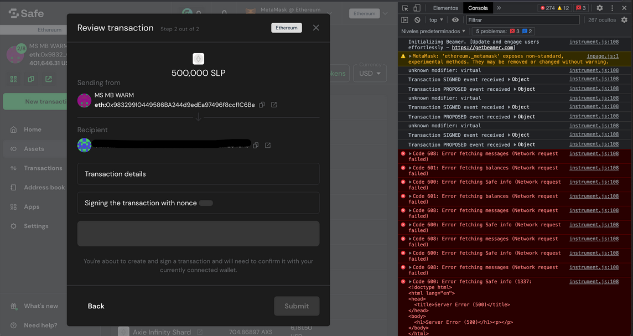Clear the console with the no-entry icon
Image resolution: width=633 pixels, height=336 pixels.
(x=417, y=20)
